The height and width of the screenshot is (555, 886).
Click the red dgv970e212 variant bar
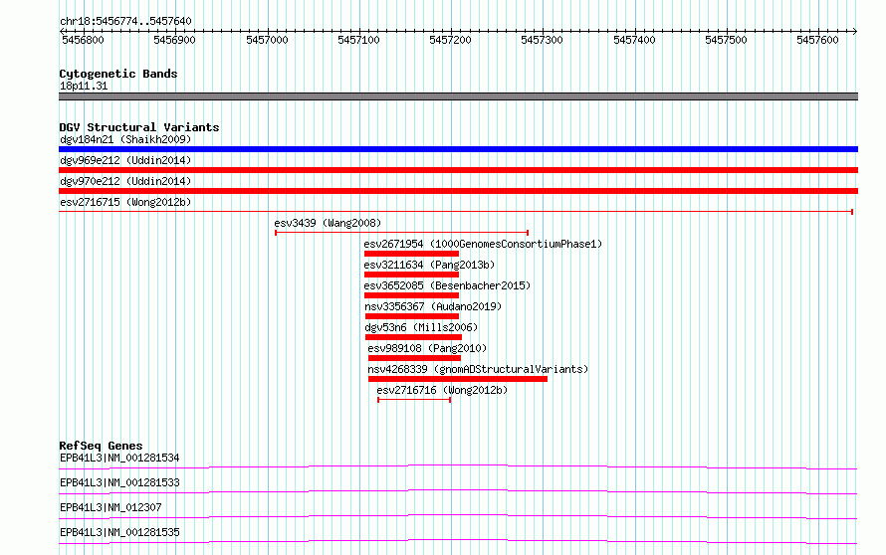pos(458,191)
